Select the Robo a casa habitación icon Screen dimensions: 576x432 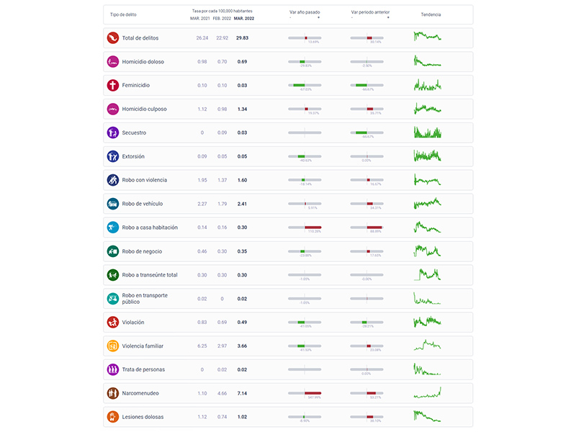113,228
